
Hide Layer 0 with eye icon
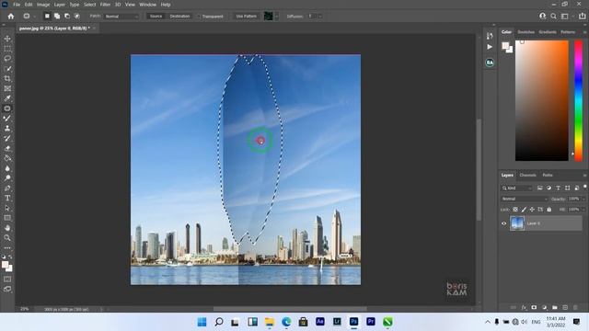503,223
